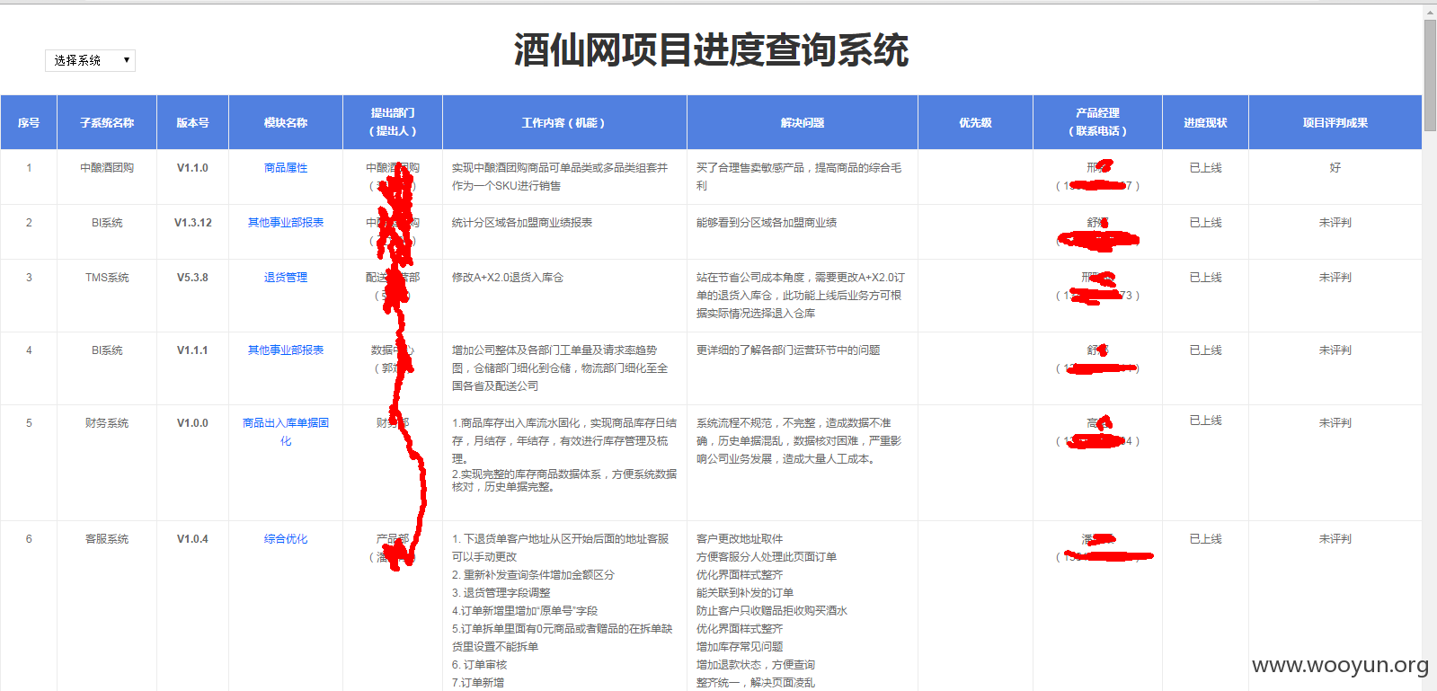The image size is (1437, 691).
Task: Click the 解决问题 column header
Action: [803, 122]
